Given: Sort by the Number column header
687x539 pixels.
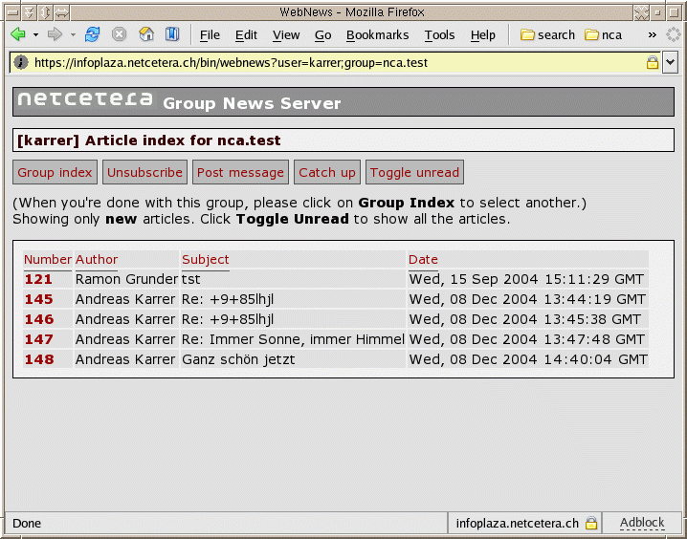Looking at the screenshot, I should (x=47, y=259).
